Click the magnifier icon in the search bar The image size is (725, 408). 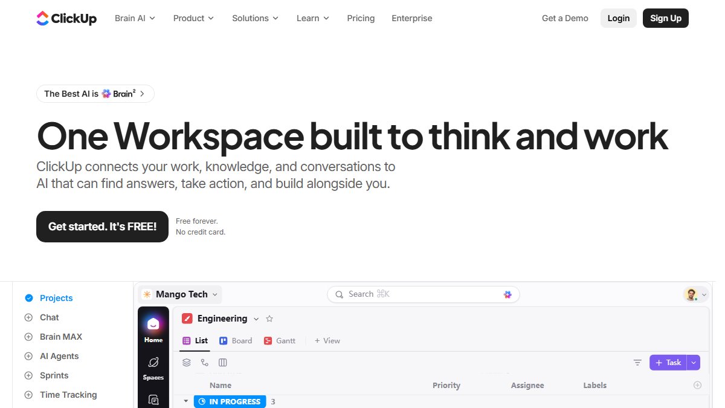pos(340,294)
